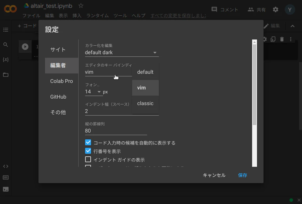302x204 pixels.
Task: Click the Google Drive icon beside the filename
Action: pyautogui.click(x=26, y=6)
